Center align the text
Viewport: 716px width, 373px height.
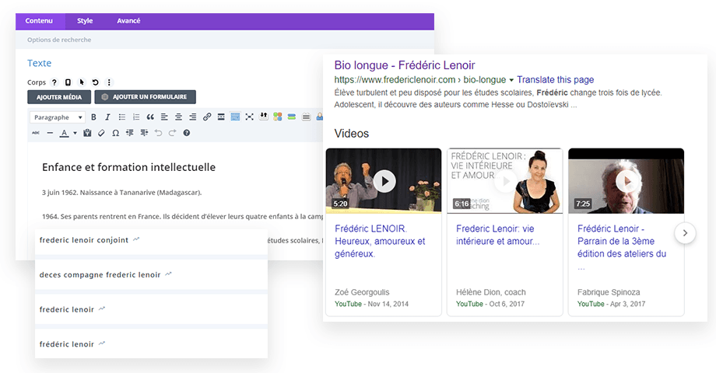click(178, 117)
